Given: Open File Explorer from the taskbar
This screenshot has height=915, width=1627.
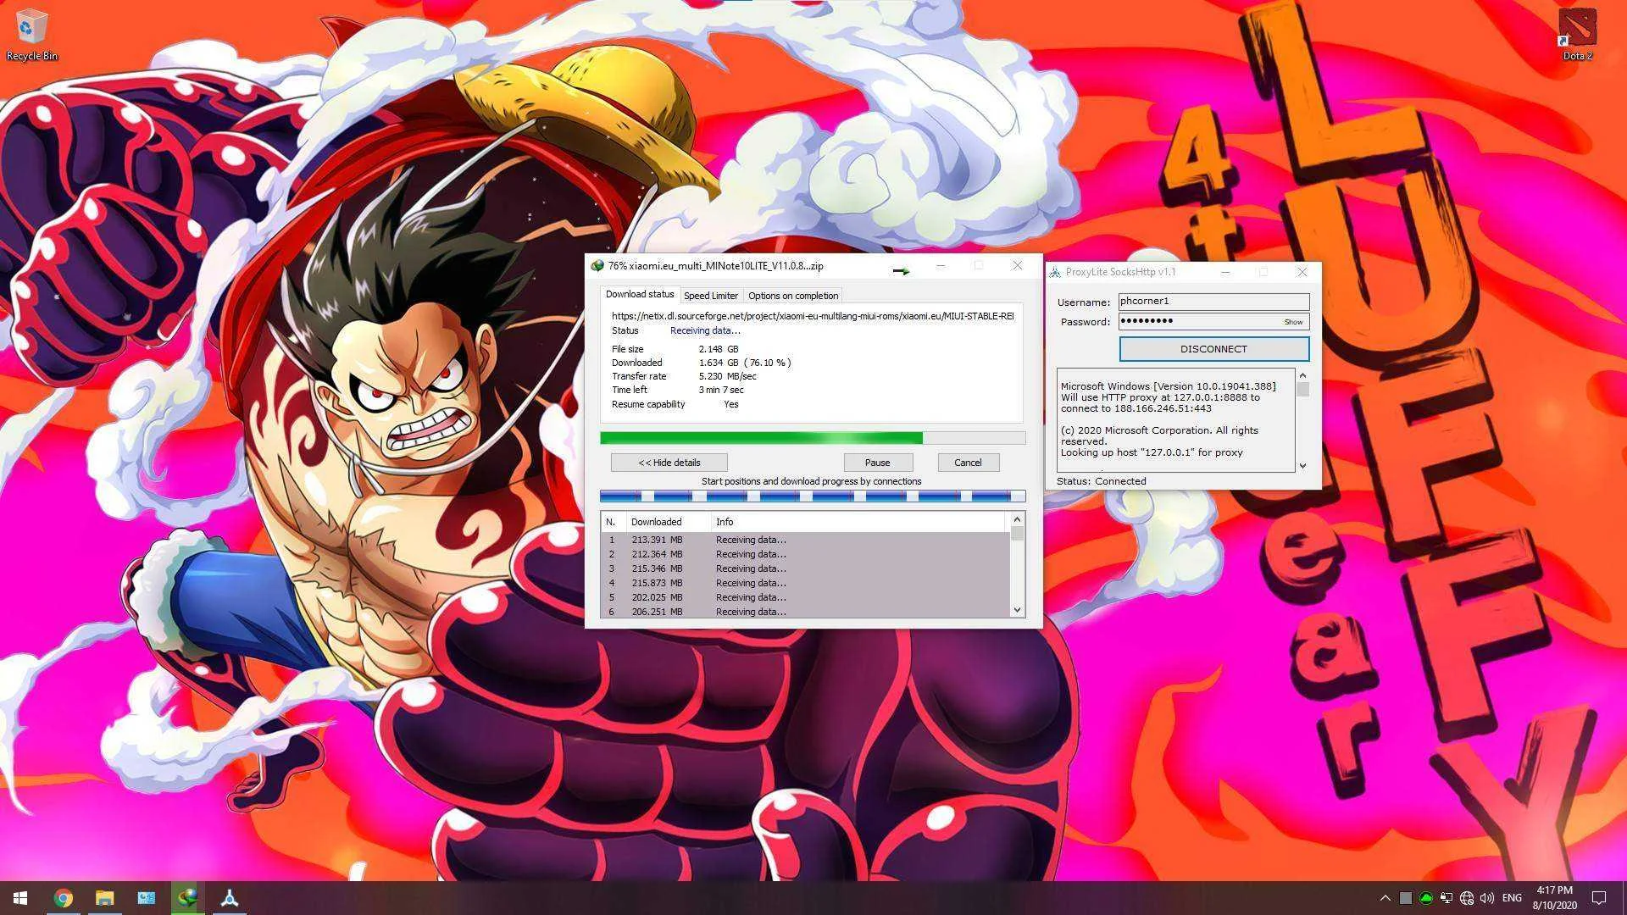Looking at the screenshot, I should pos(104,898).
